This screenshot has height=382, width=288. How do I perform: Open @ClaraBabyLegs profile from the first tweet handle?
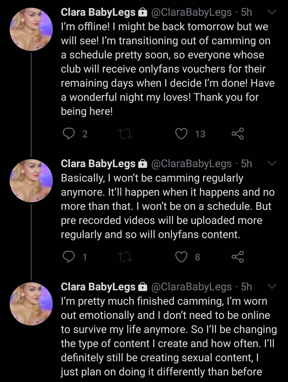[x=191, y=12]
